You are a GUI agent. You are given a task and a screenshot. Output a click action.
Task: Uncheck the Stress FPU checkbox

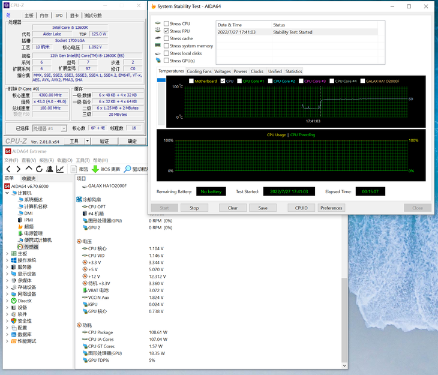166,31
